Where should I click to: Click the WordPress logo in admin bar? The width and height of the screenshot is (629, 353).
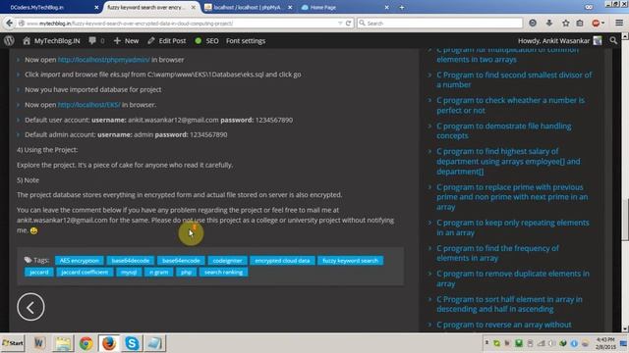click(x=9, y=41)
